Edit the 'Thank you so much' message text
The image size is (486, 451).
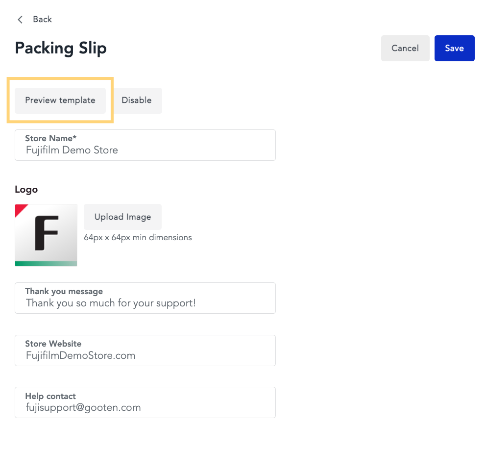(111, 303)
